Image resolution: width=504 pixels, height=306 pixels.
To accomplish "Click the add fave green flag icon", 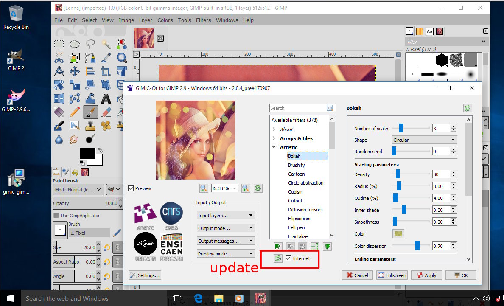I will (x=278, y=247).
